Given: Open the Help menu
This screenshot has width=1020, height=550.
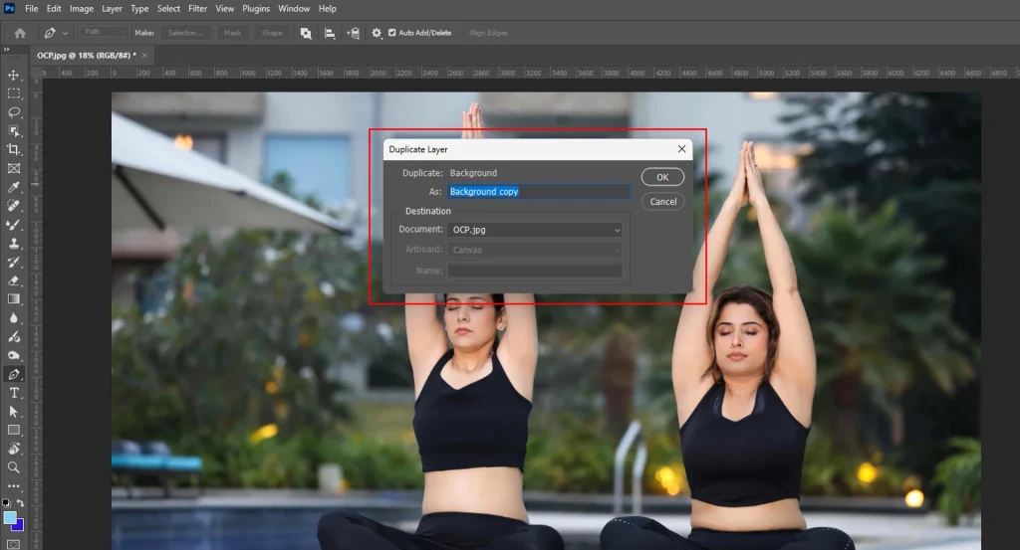Looking at the screenshot, I should point(327,8).
